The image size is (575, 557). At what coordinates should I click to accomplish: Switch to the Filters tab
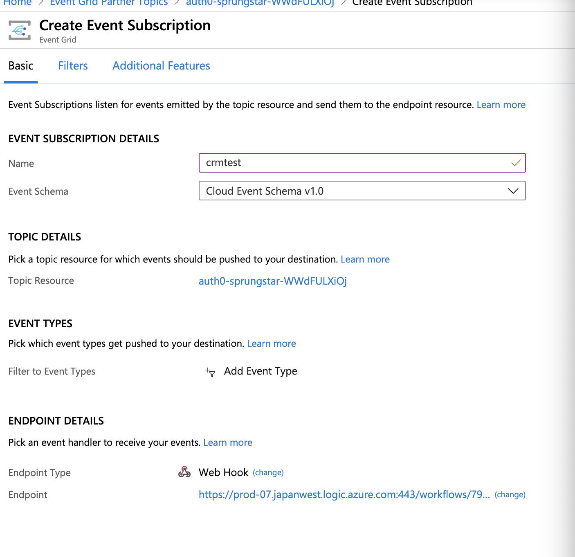[73, 66]
